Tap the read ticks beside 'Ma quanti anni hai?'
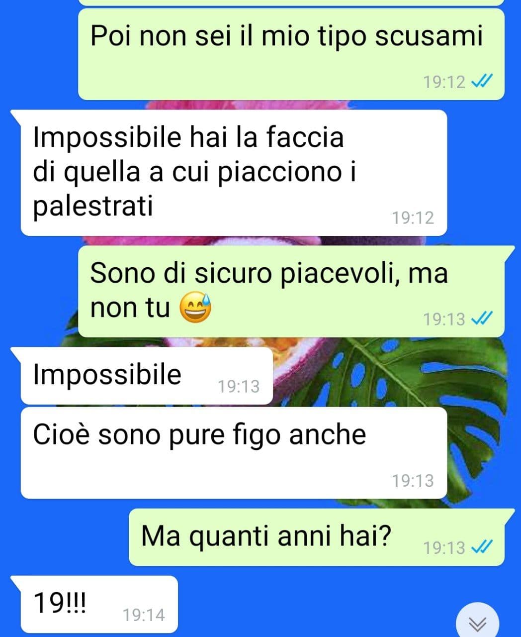The width and height of the screenshot is (521, 637). pos(481,547)
